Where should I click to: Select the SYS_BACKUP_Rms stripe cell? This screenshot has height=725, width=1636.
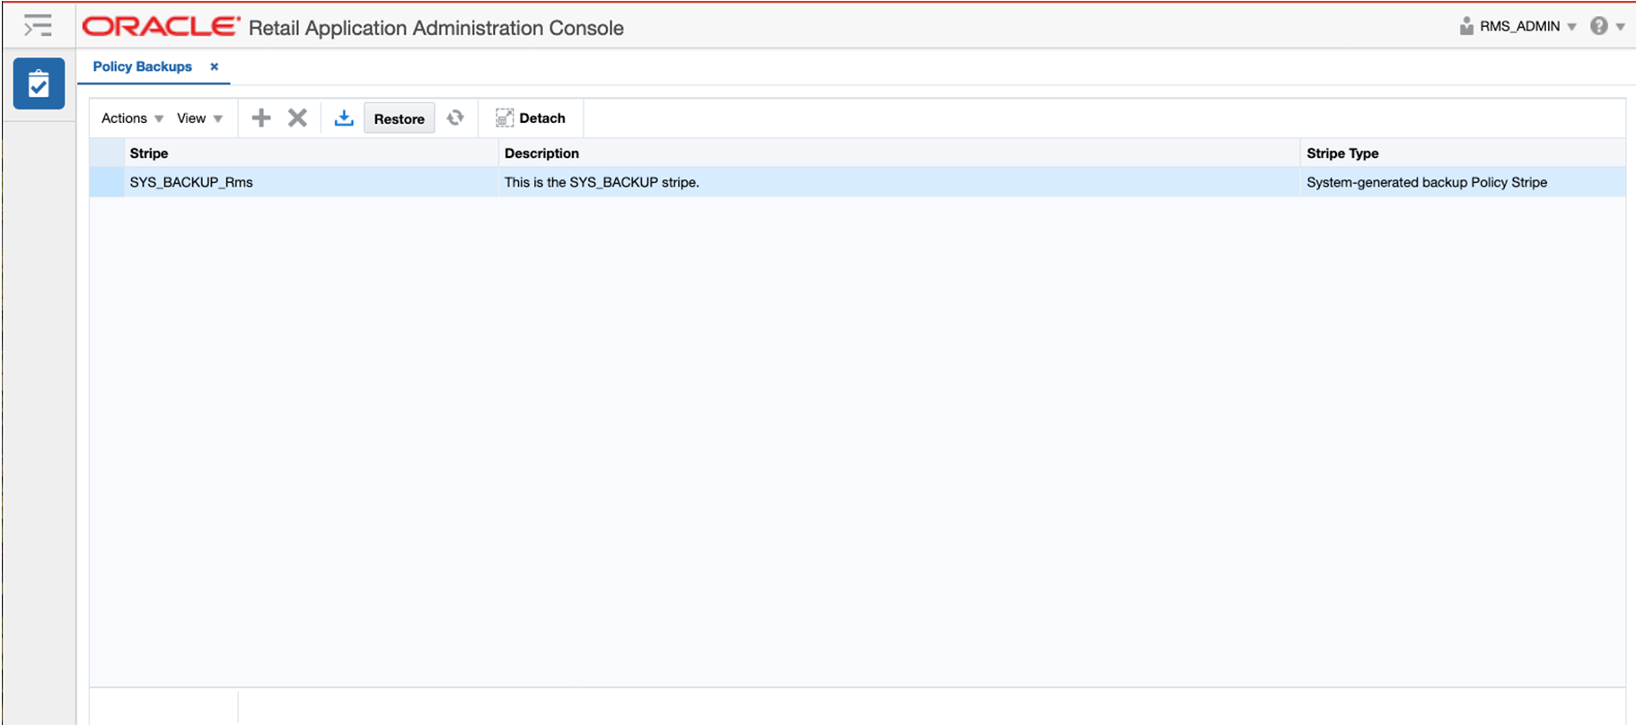[311, 182]
